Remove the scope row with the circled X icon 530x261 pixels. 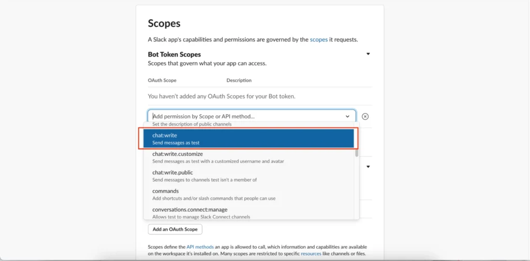point(365,117)
